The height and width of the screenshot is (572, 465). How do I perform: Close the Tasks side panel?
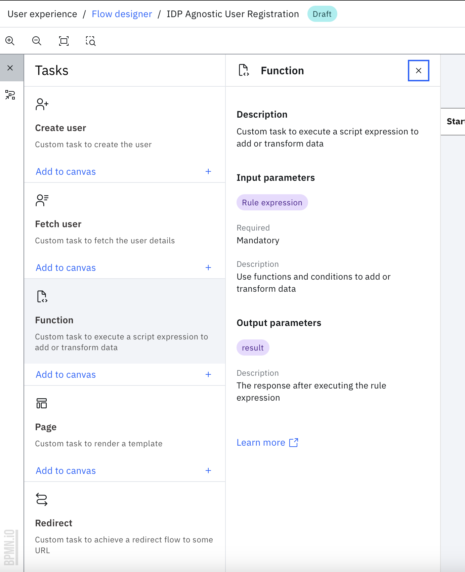click(x=10, y=68)
